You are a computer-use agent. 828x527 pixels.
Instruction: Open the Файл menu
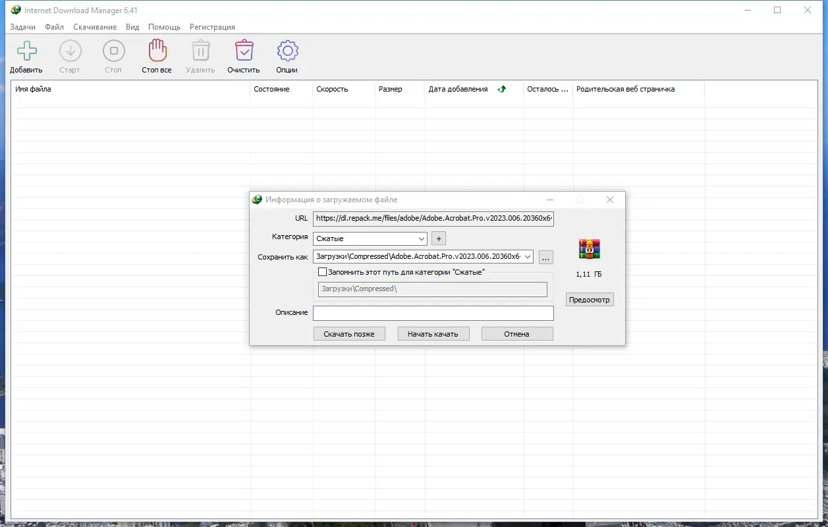click(x=55, y=27)
